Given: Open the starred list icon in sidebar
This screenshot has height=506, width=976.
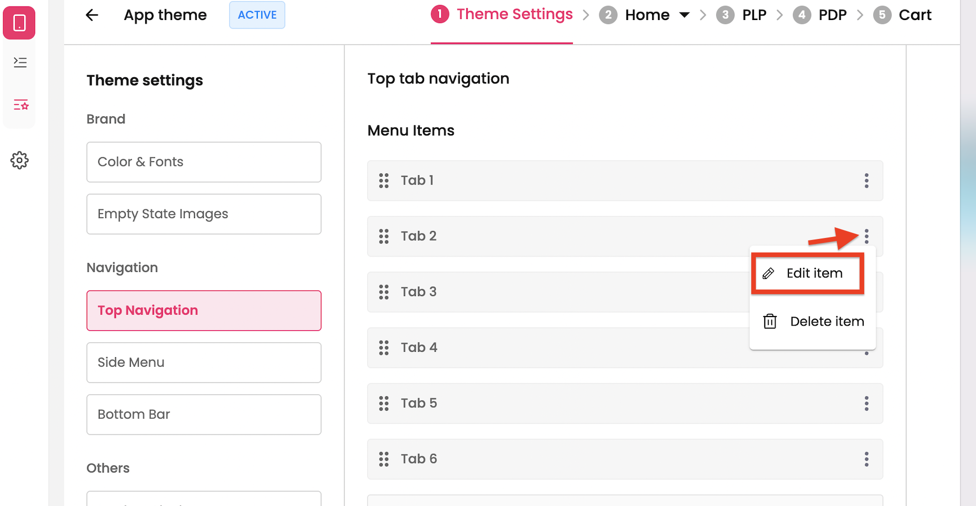Looking at the screenshot, I should click(x=21, y=105).
